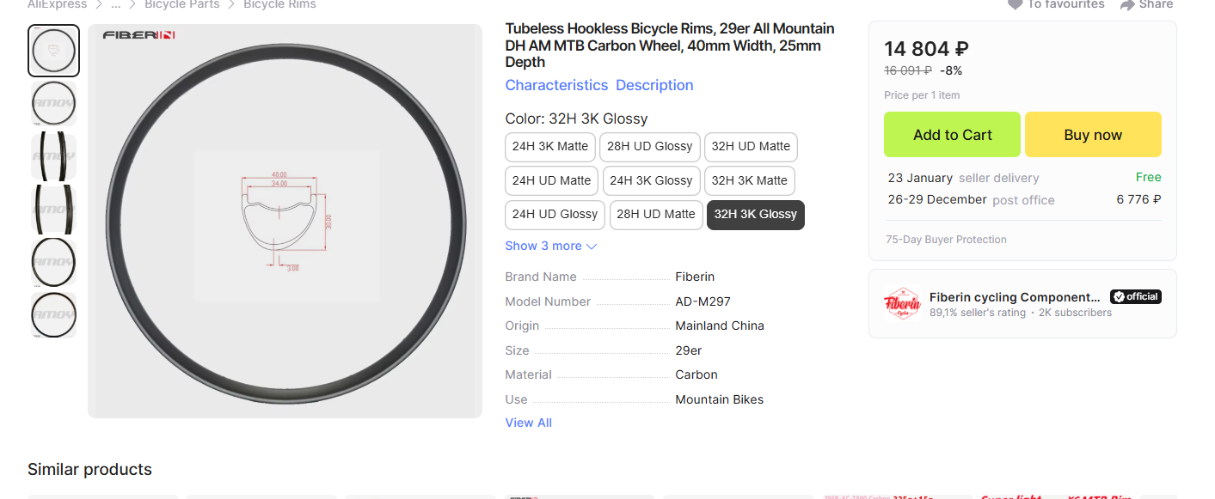1215x499 pixels.
Task: Open Bicycle Rims breadcrumb link
Action: (279, 4)
